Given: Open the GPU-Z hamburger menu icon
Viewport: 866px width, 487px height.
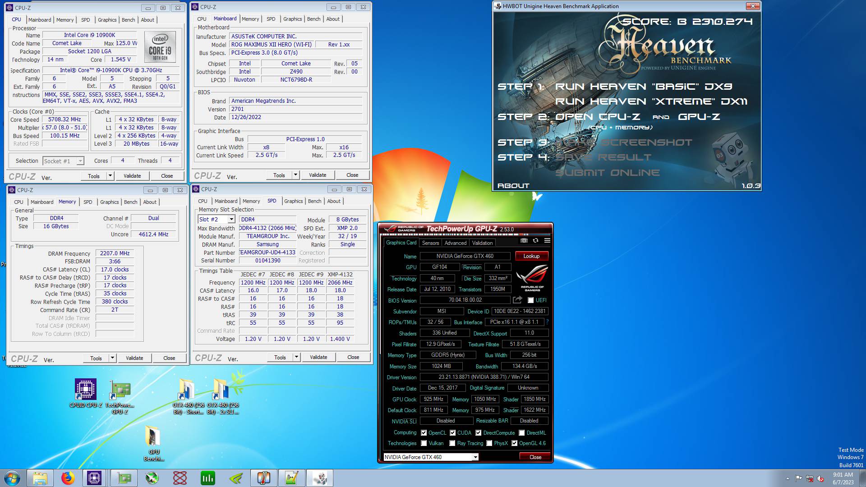Looking at the screenshot, I should coord(547,241).
